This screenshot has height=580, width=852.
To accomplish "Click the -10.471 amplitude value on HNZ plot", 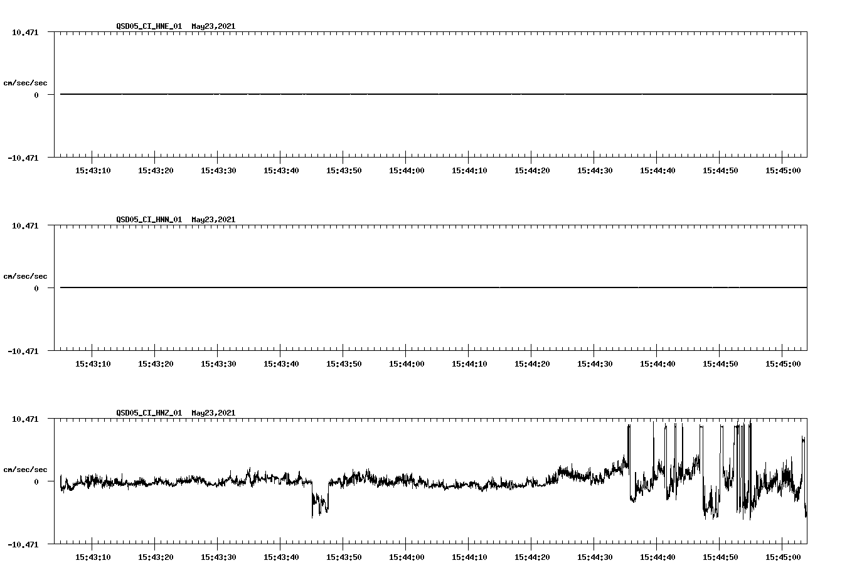I will pos(24,545).
